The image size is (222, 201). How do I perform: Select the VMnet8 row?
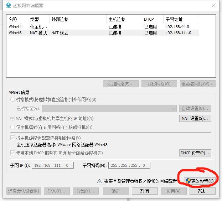point(103,33)
